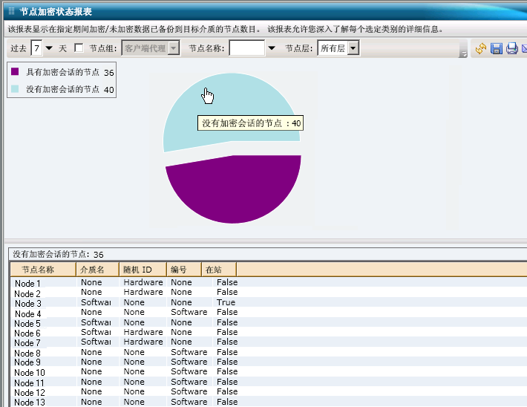Click the print report icon
The width and height of the screenshot is (527, 407).
(x=511, y=48)
